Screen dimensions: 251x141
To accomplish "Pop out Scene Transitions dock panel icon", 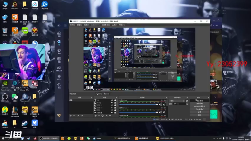I will click(187, 97).
